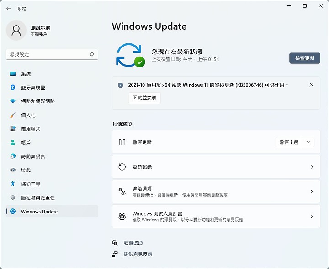Click the 上次檢查日期 timestamp text
The width and height of the screenshot is (329, 269).
pyautogui.click(x=185, y=59)
